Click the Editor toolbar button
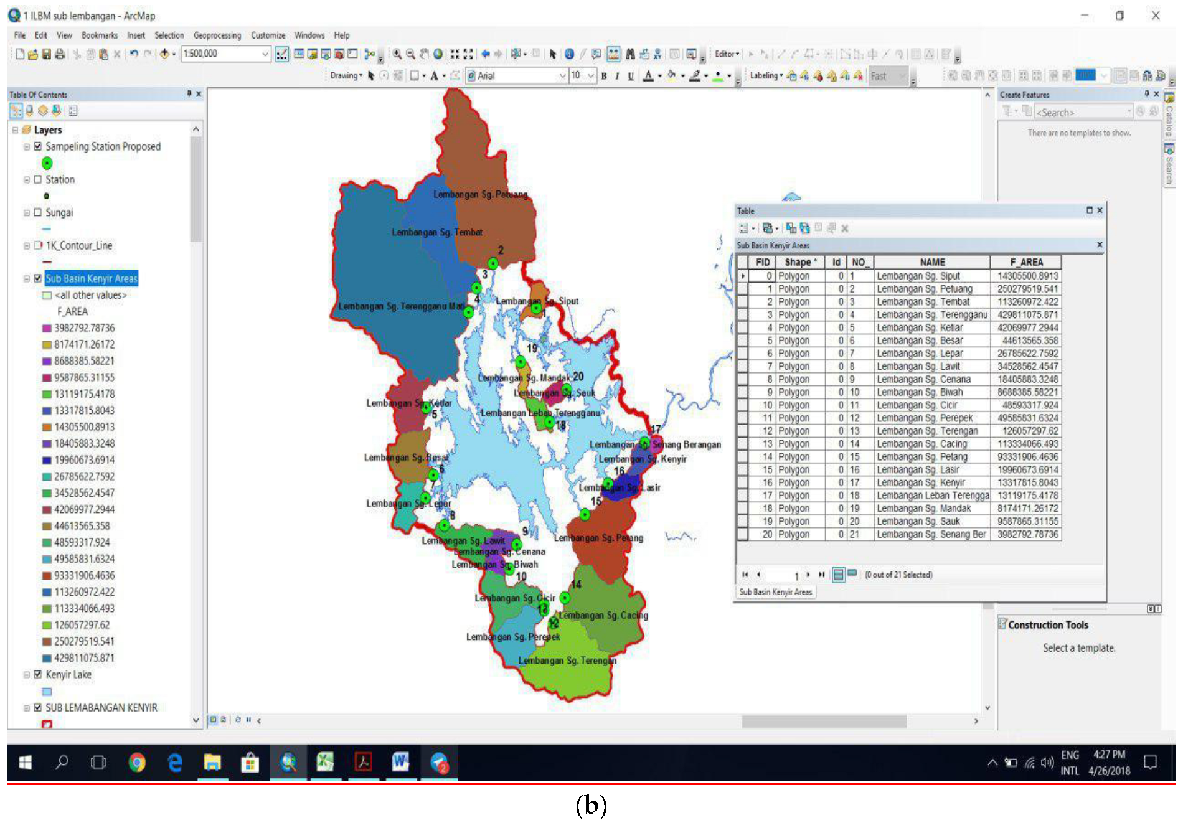 tap(726, 54)
